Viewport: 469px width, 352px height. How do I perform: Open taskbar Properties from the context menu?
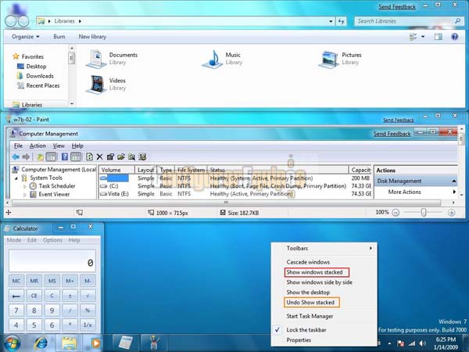(x=299, y=340)
